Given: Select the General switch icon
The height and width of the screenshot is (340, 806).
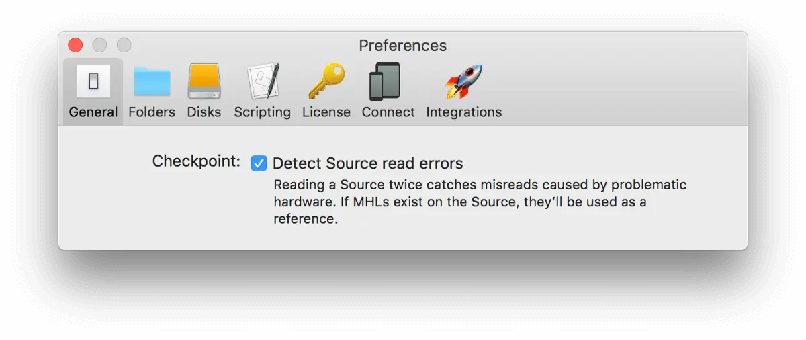Looking at the screenshot, I should pyautogui.click(x=93, y=81).
